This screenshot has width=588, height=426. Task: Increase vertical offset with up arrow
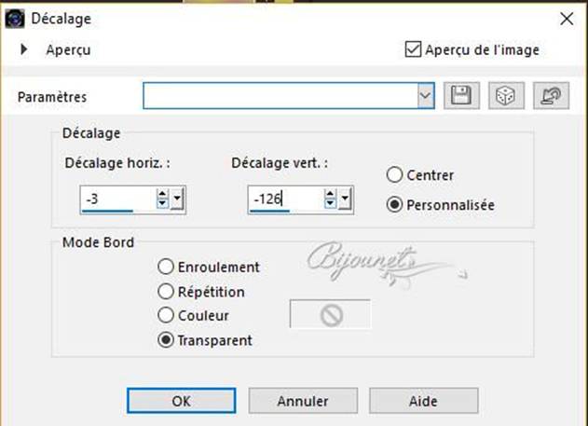[330, 194]
